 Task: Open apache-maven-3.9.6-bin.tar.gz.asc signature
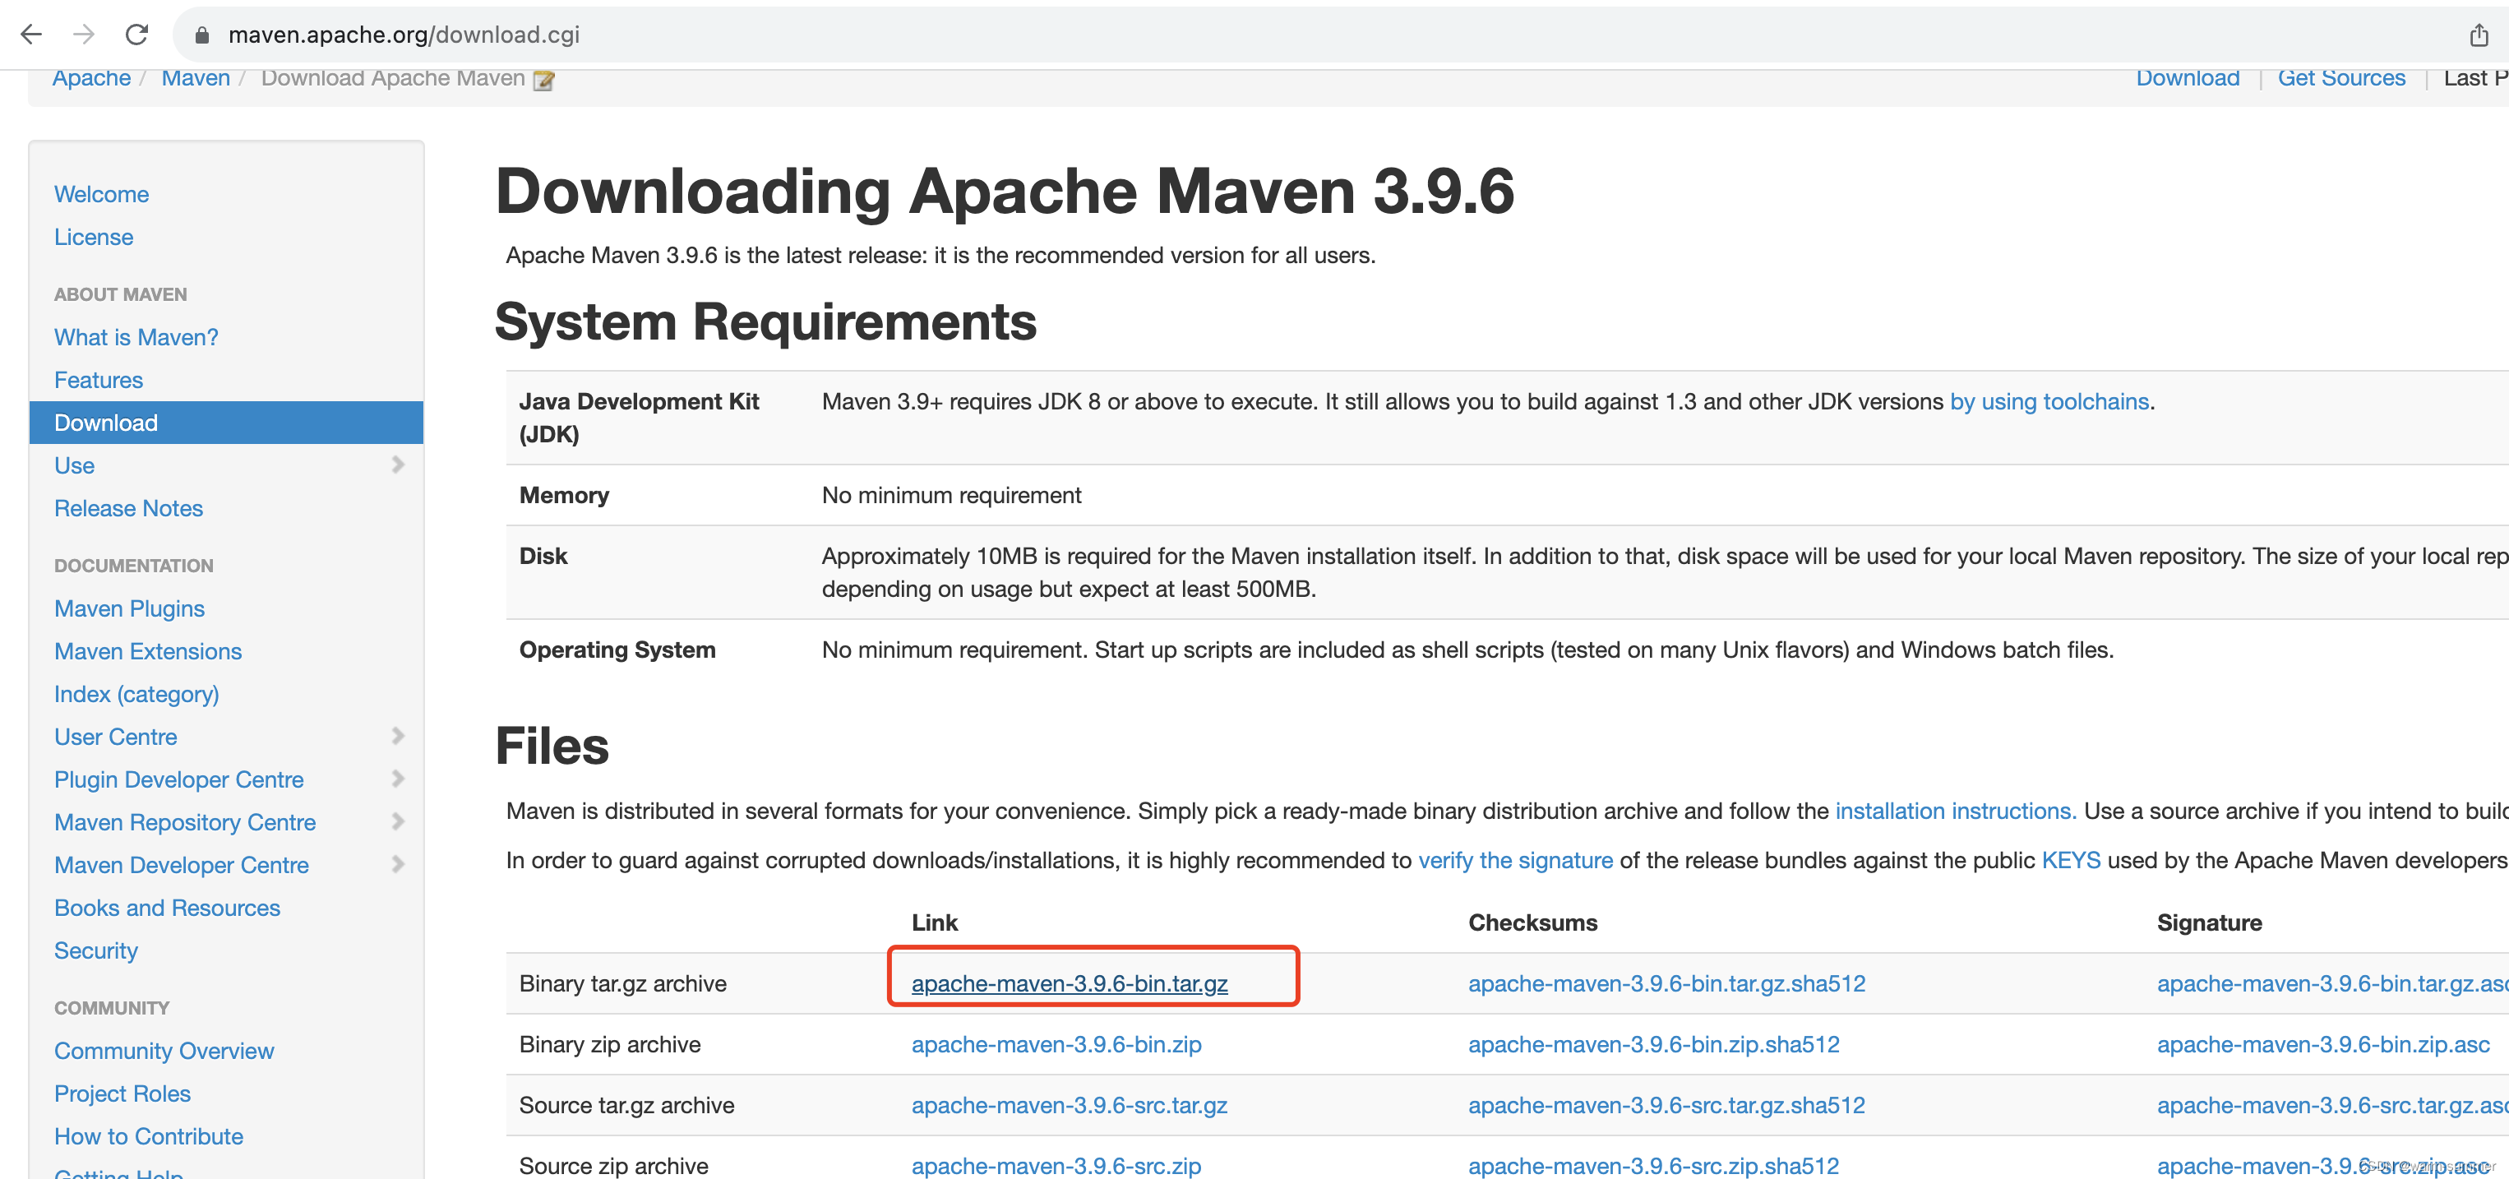tap(2333, 983)
